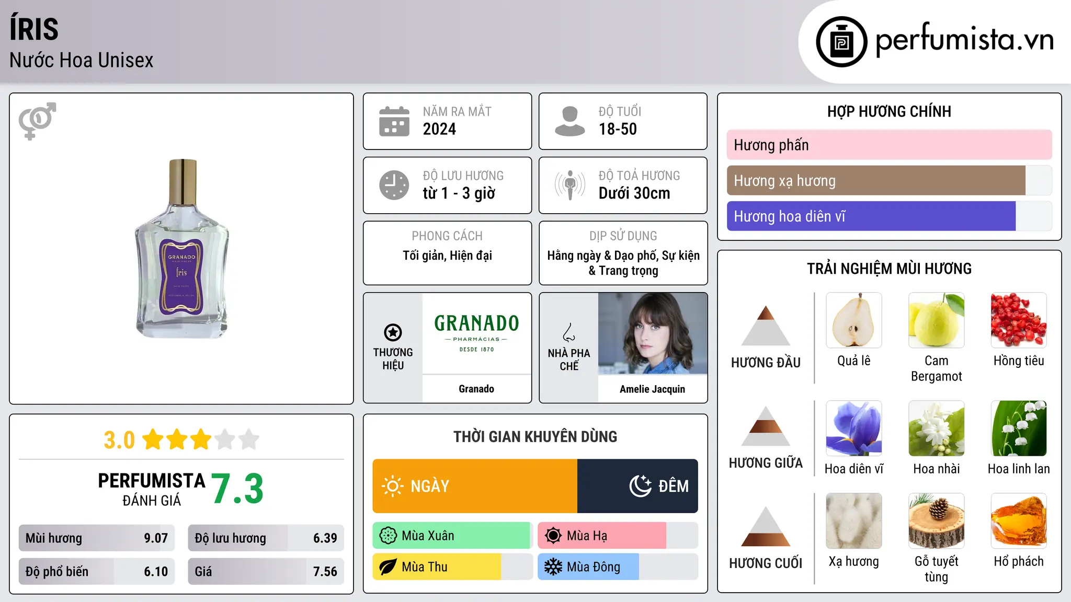Click the flower icon for Mùa Xuân
Screen dimensions: 1071x602
coord(388,536)
